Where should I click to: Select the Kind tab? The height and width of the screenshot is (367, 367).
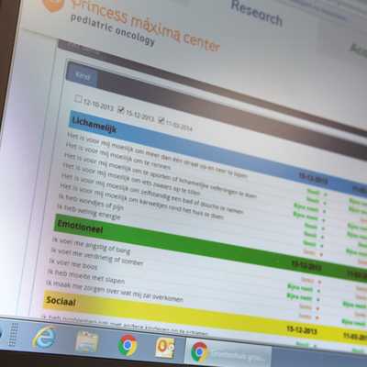coord(83,75)
